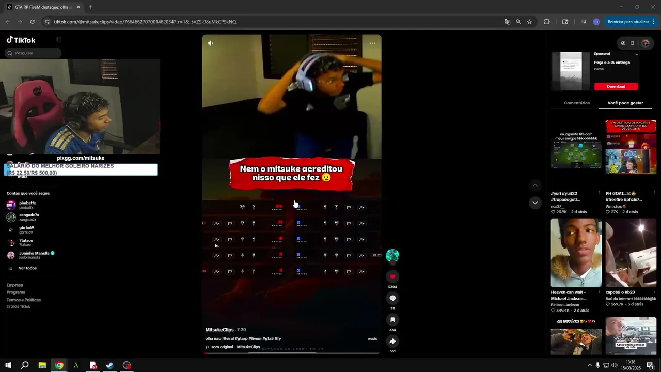The width and height of the screenshot is (661, 372).
Task: Open File Explorer from the taskbar
Action: point(42,365)
